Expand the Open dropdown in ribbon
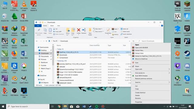 tap(118, 29)
